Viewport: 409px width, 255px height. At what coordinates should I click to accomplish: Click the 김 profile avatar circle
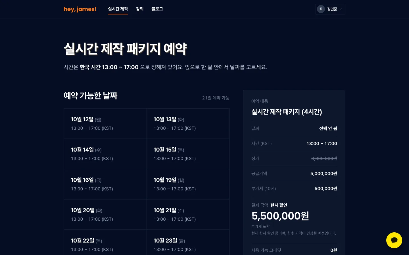tap(321, 9)
